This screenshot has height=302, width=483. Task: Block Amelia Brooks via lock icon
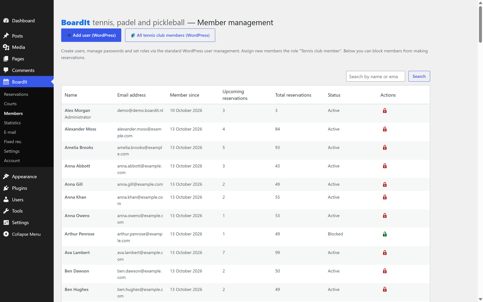pyautogui.click(x=385, y=147)
